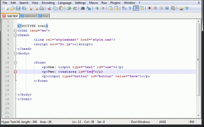204x127 pixels.
Task: Click the vertical scrollbar down arrow
Action: [198, 116]
